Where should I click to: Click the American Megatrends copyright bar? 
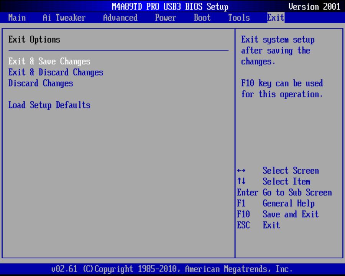tap(172, 269)
